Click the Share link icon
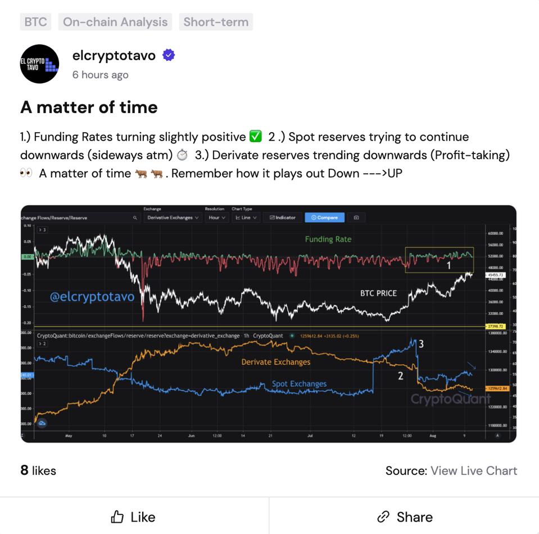This screenshot has height=534, width=539. pyautogui.click(x=383, y=517)
